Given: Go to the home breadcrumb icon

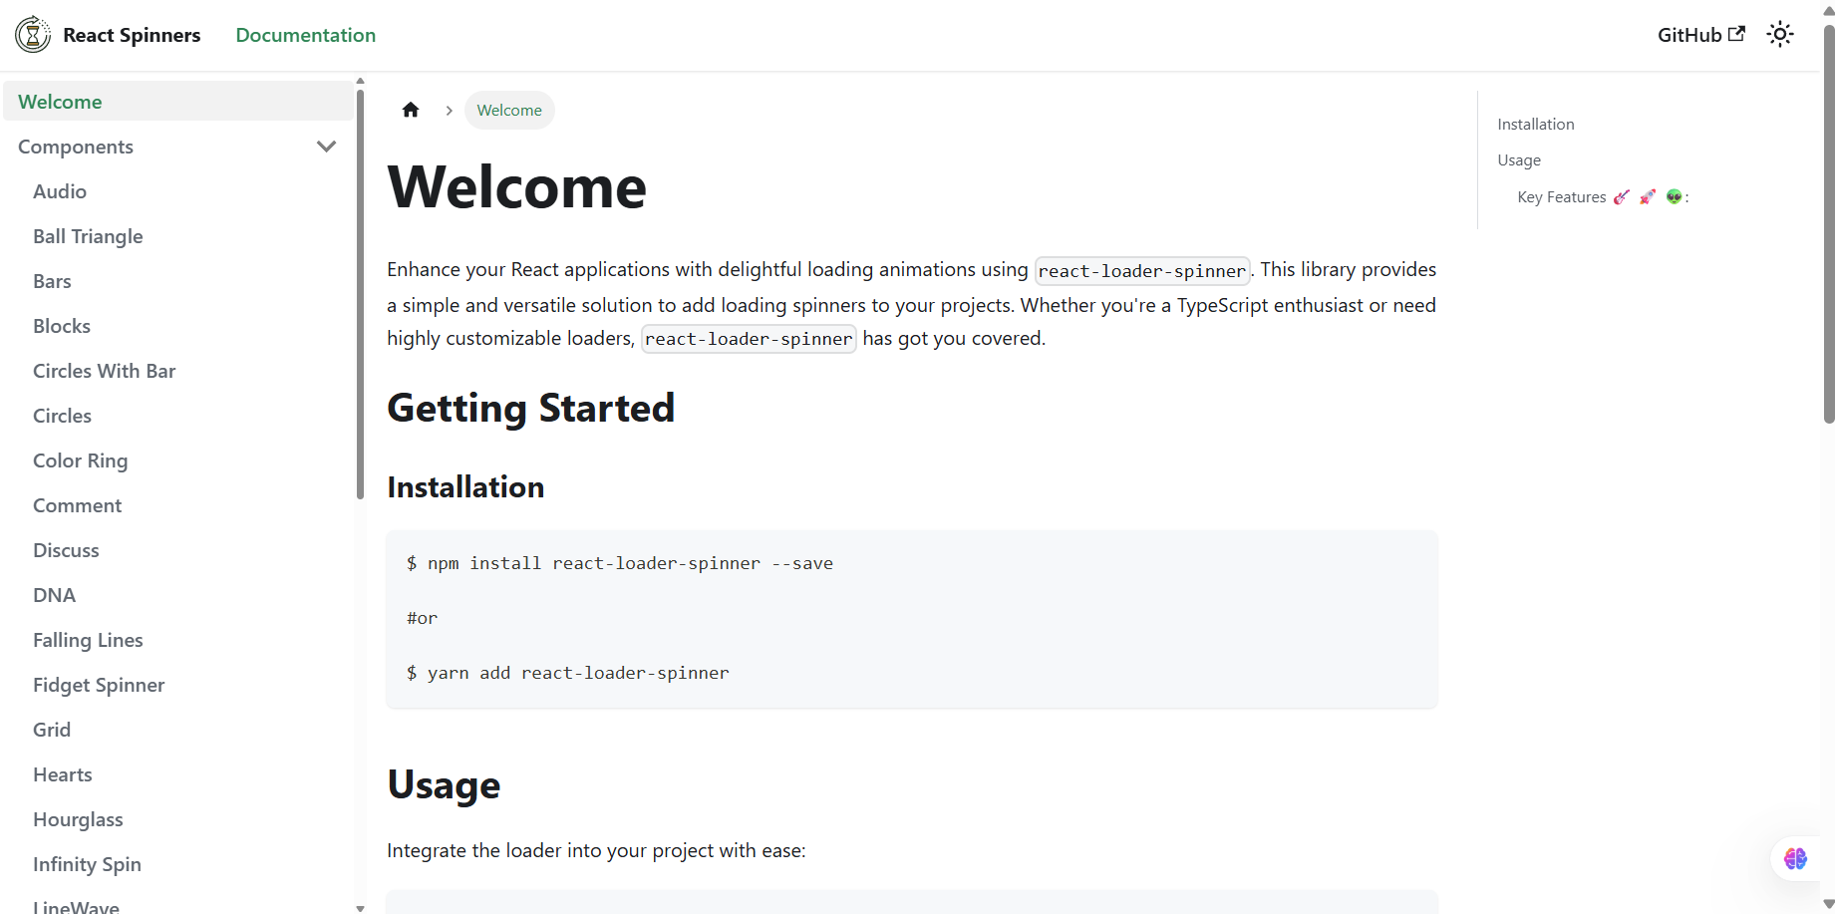Looking at the screenshot, I should point(411,110).
